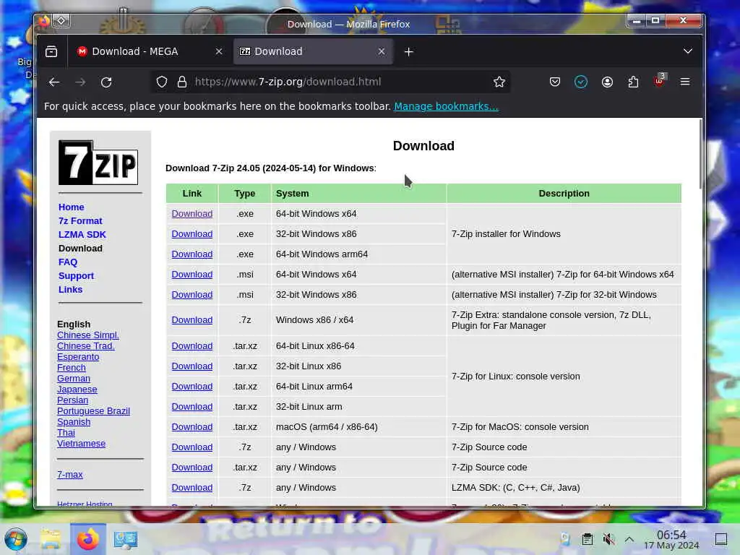Image resolution: width=740 pixels, height=555 pixels.
Task: Download .msi for 64-bit Windows x64
Action: 192,275
